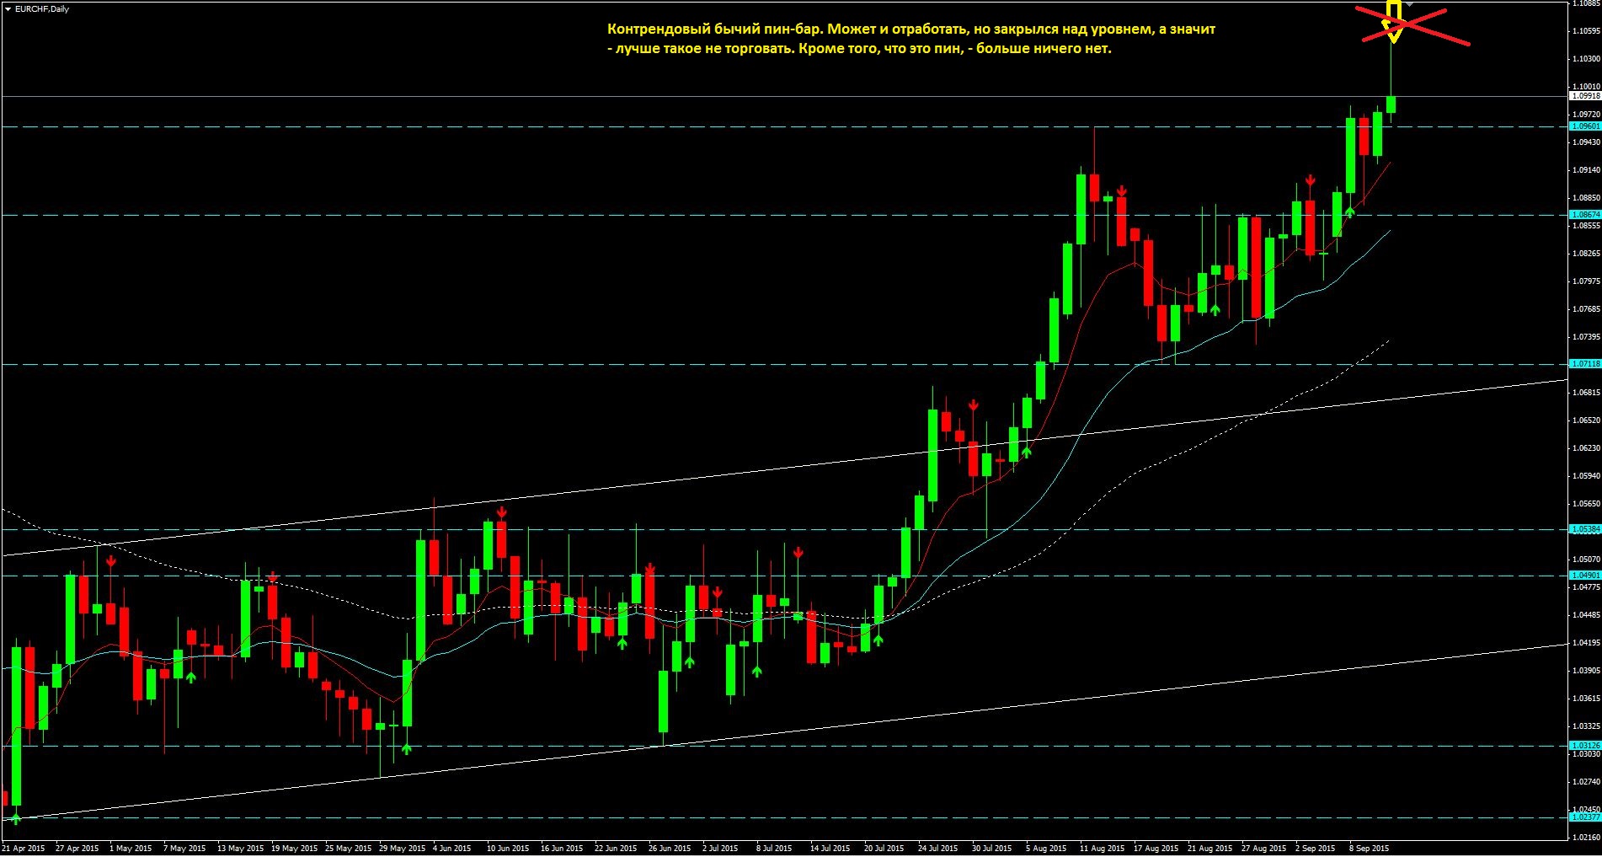Click the 4 Jun 2015 date label

pos(451,849)
